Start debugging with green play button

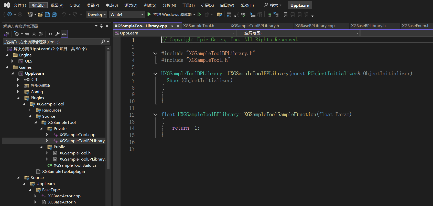tap(149, 14)
